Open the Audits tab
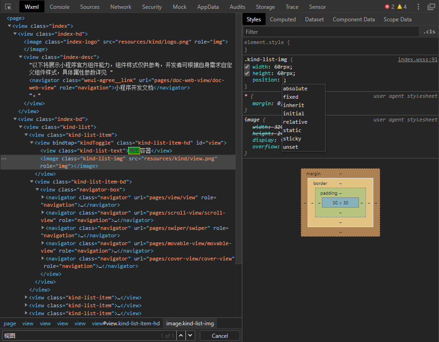439x342 pixels. pos(237,7)
